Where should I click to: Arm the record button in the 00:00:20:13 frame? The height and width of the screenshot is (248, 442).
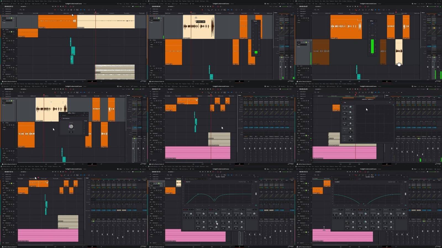pos(63,6)
